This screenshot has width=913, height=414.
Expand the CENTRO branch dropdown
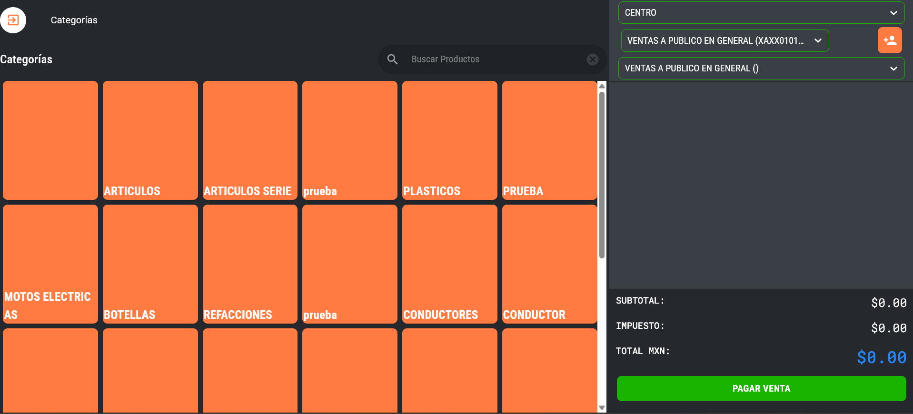pyautogui.click(x=761, y=13)
